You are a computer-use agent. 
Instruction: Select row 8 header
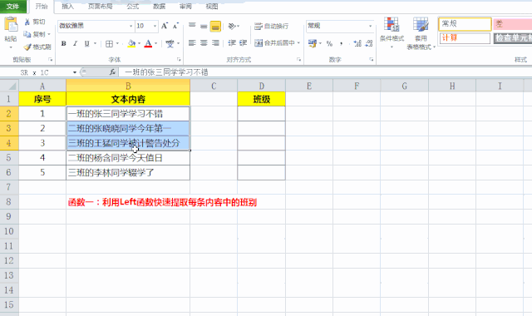click(x=9, y=202)
